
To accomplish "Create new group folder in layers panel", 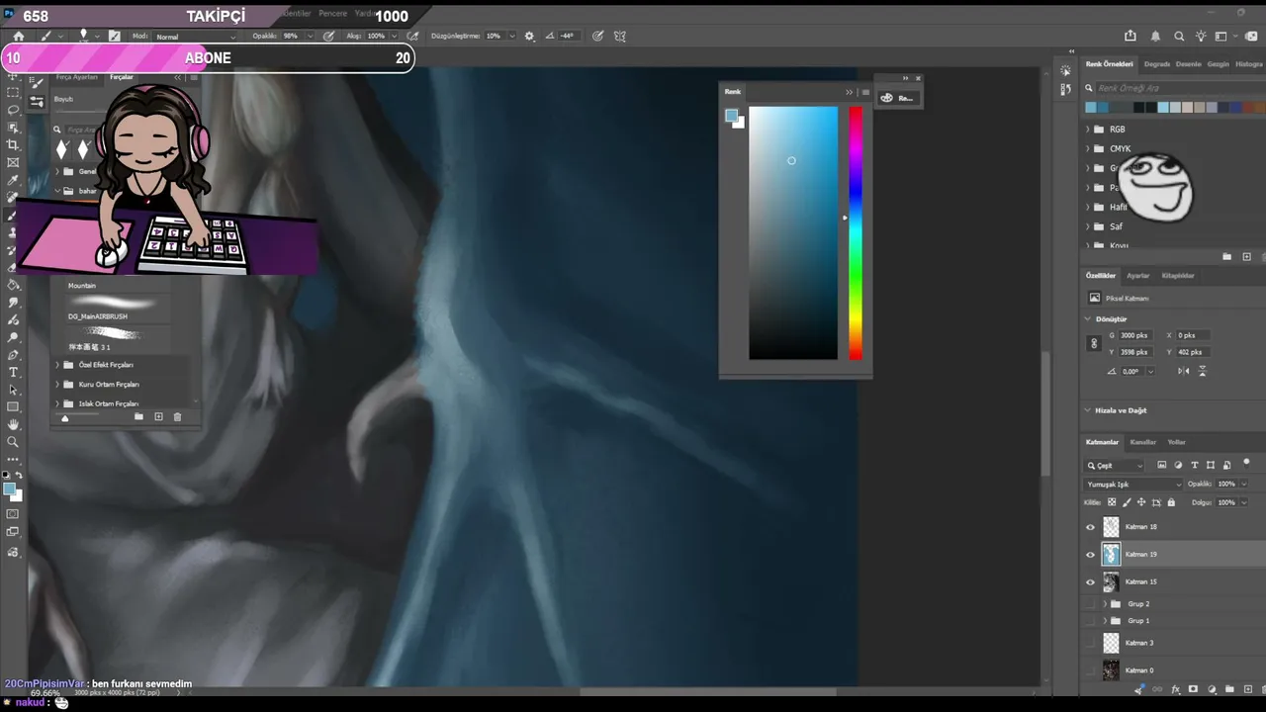I will point(1229,689).
